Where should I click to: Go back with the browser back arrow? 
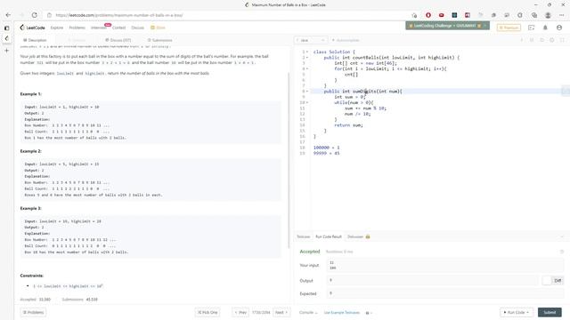[8, 15]
